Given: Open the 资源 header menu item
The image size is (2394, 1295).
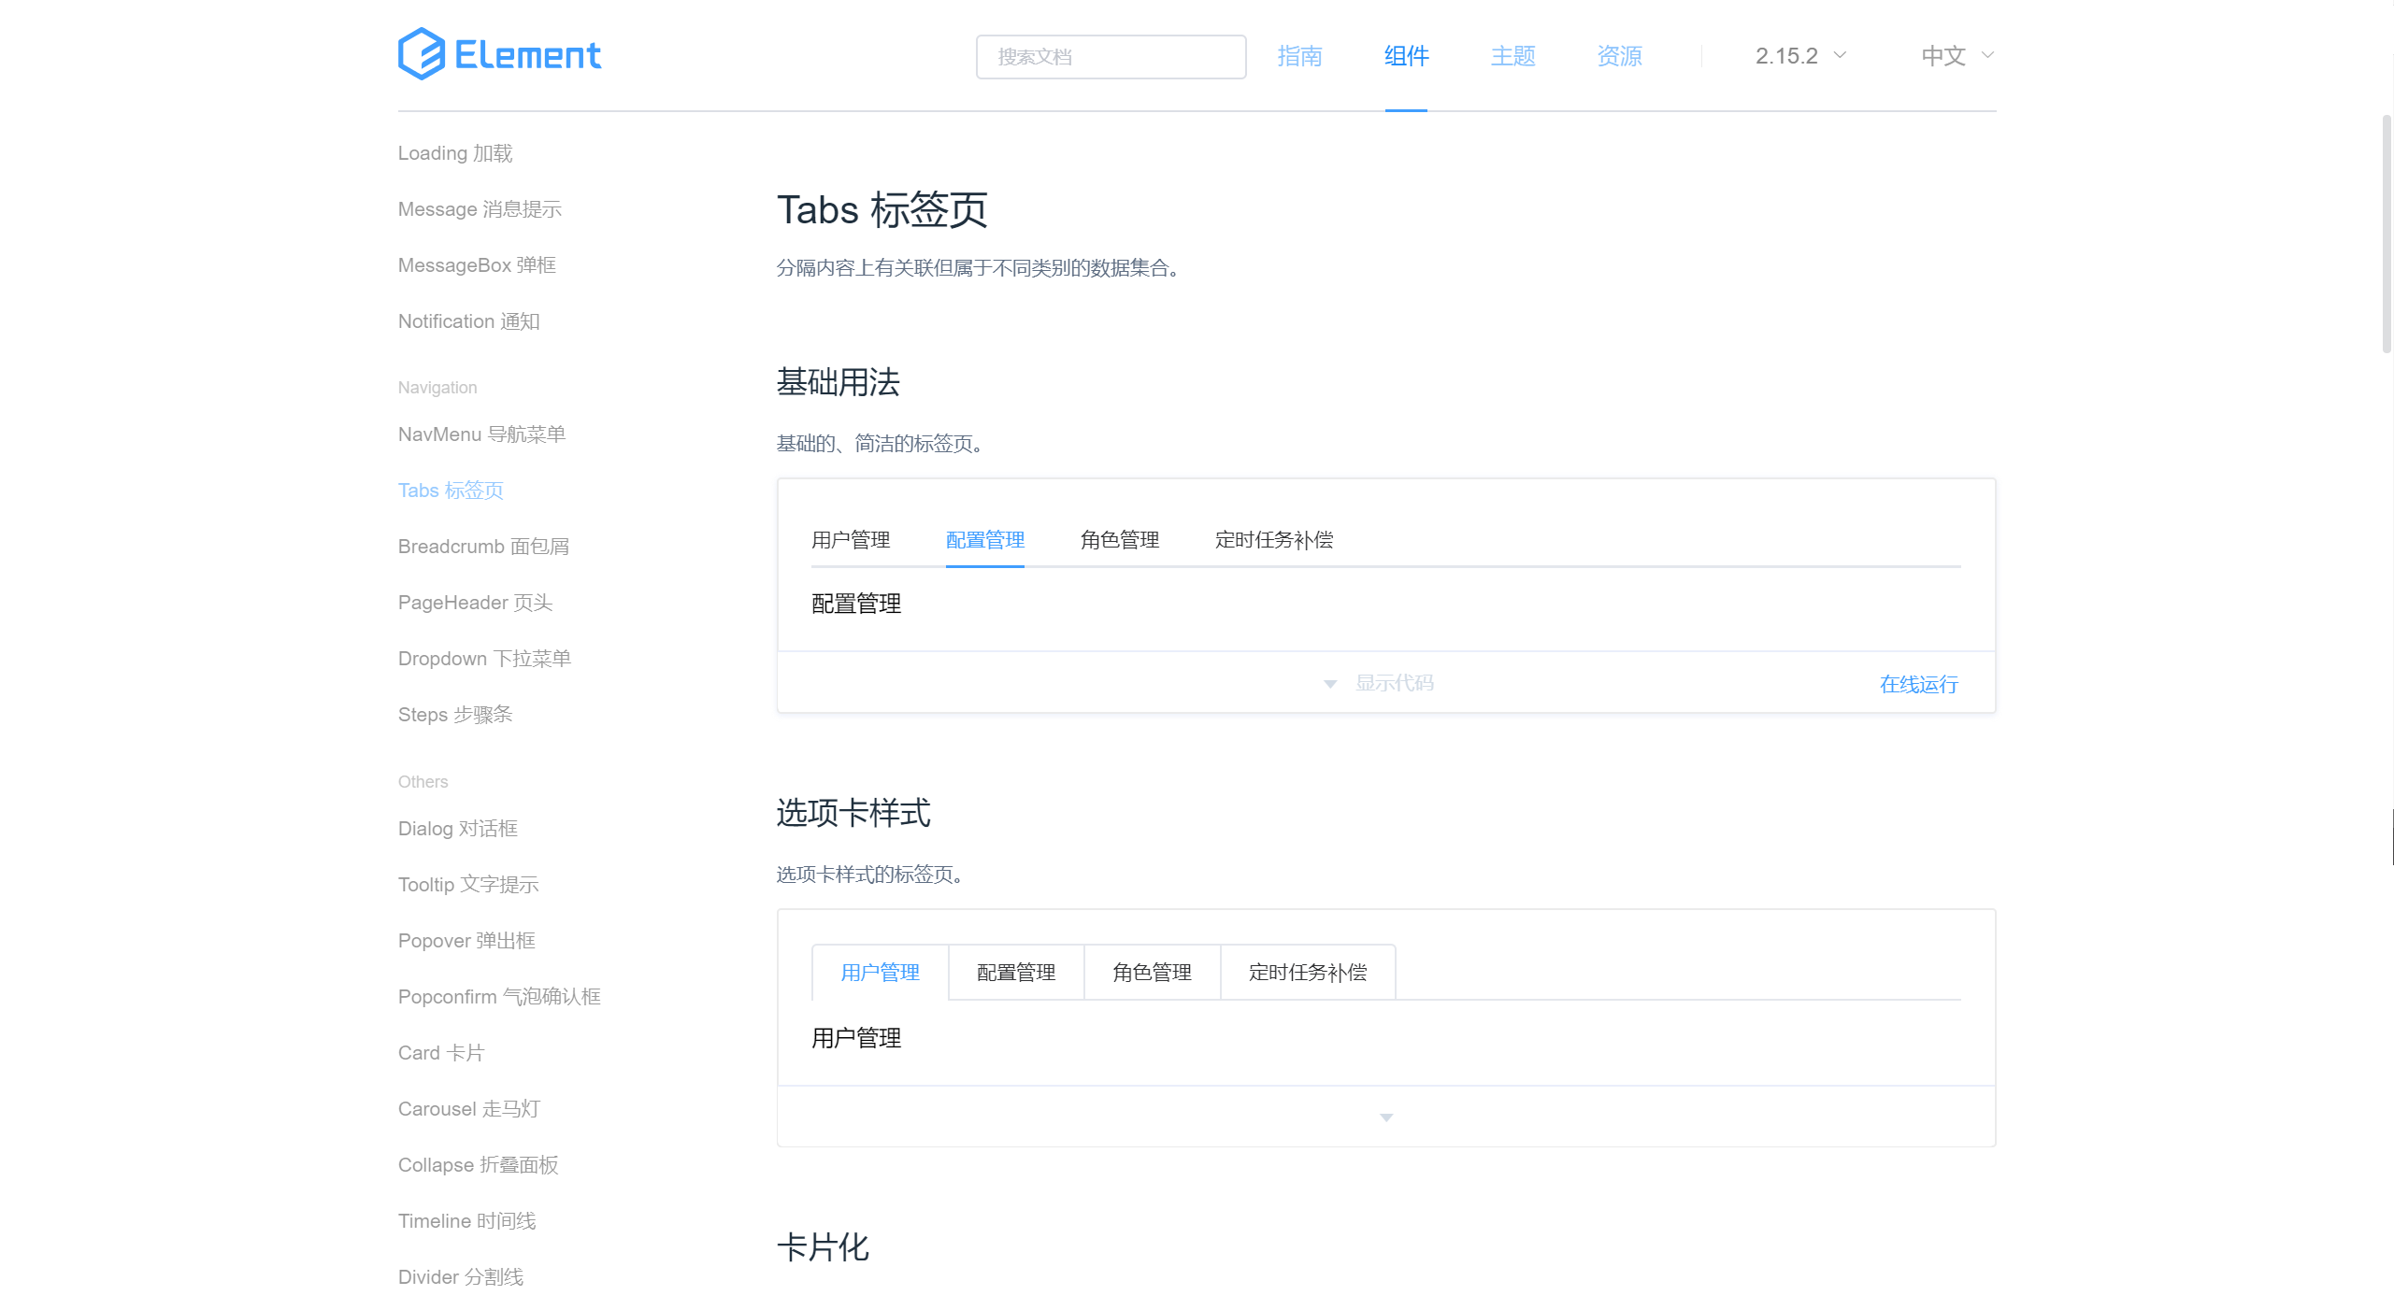Looking at the screenshot, I should pyautogui.click(x=1619, y=56).
